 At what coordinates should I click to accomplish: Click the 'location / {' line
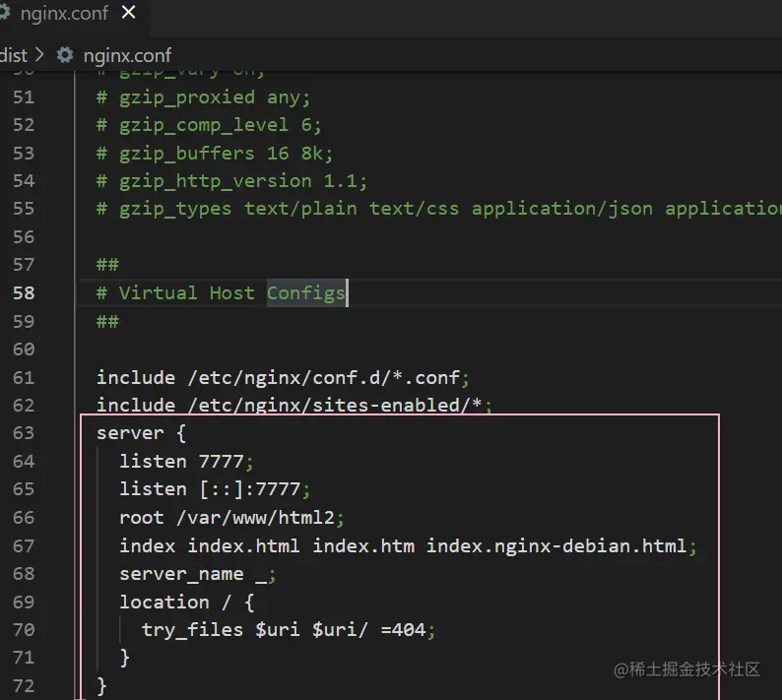pyautogui.click(x=186, y=603)
